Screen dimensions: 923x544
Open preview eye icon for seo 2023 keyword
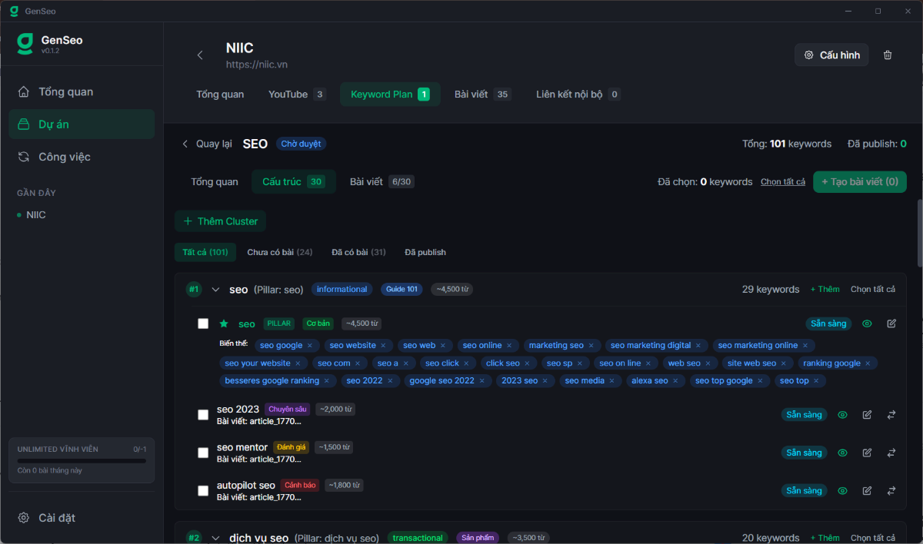(x=842, y=414)
